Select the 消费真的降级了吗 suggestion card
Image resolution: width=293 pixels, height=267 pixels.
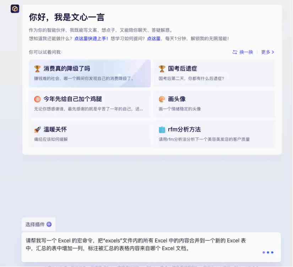(90, 73)
